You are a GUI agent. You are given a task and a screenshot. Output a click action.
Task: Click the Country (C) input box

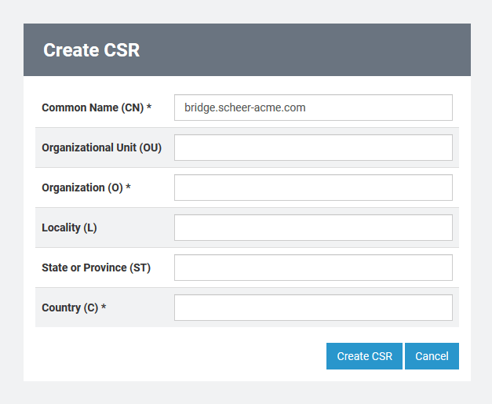313,308
